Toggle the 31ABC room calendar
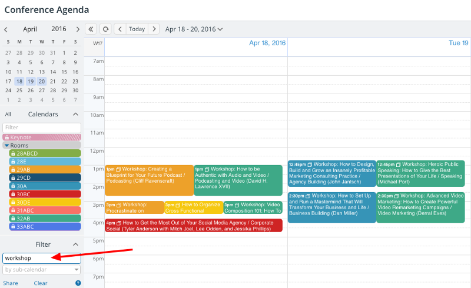 tap(45, 210)
